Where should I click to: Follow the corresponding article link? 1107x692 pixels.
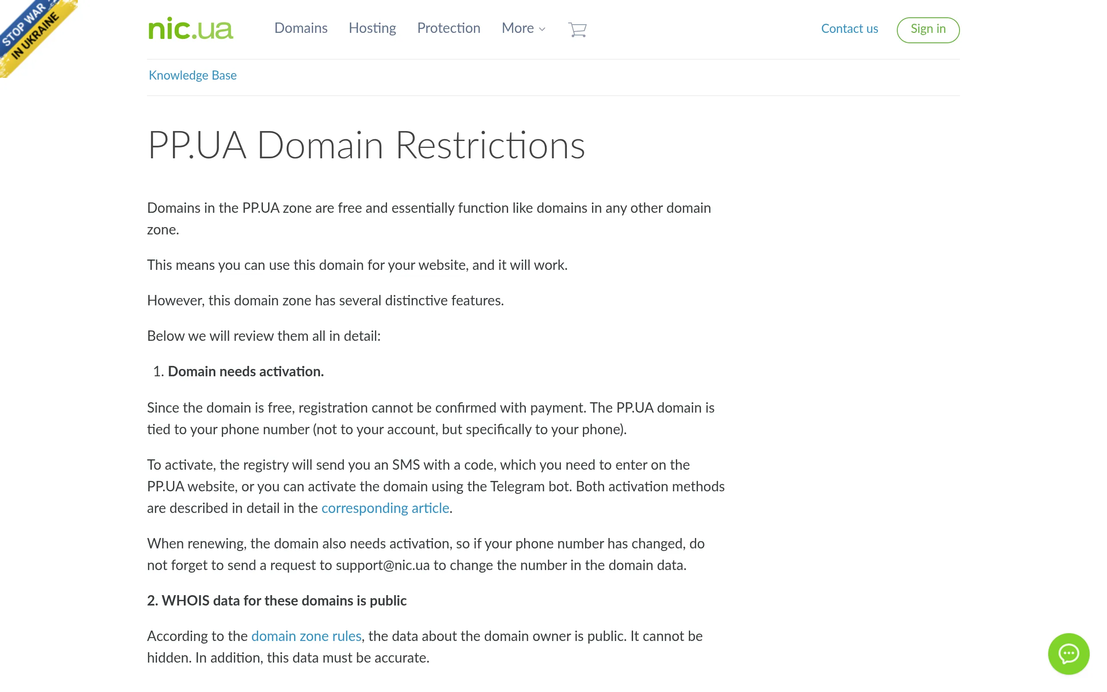pos(385,509)
